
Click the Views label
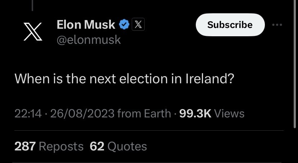pos(229,113)
